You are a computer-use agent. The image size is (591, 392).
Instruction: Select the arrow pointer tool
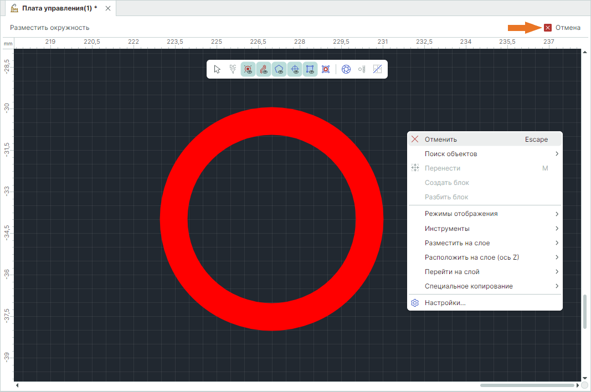(x=217, y=69)
